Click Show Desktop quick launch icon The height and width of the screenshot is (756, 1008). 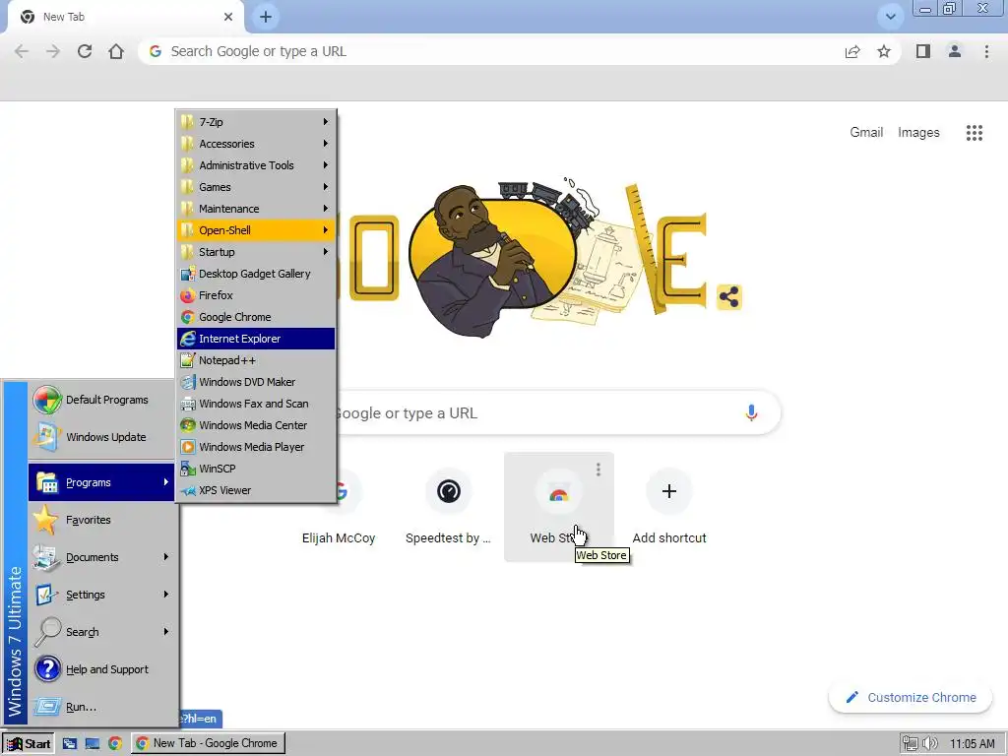point(92,744)
